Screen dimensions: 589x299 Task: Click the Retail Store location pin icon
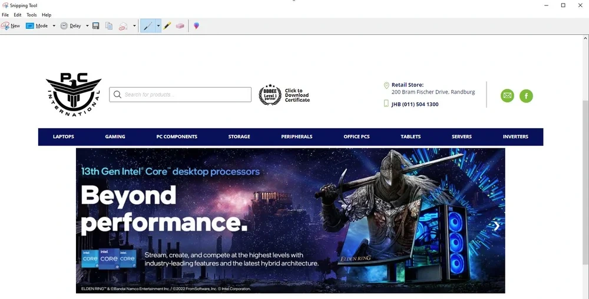coord(386,85)
